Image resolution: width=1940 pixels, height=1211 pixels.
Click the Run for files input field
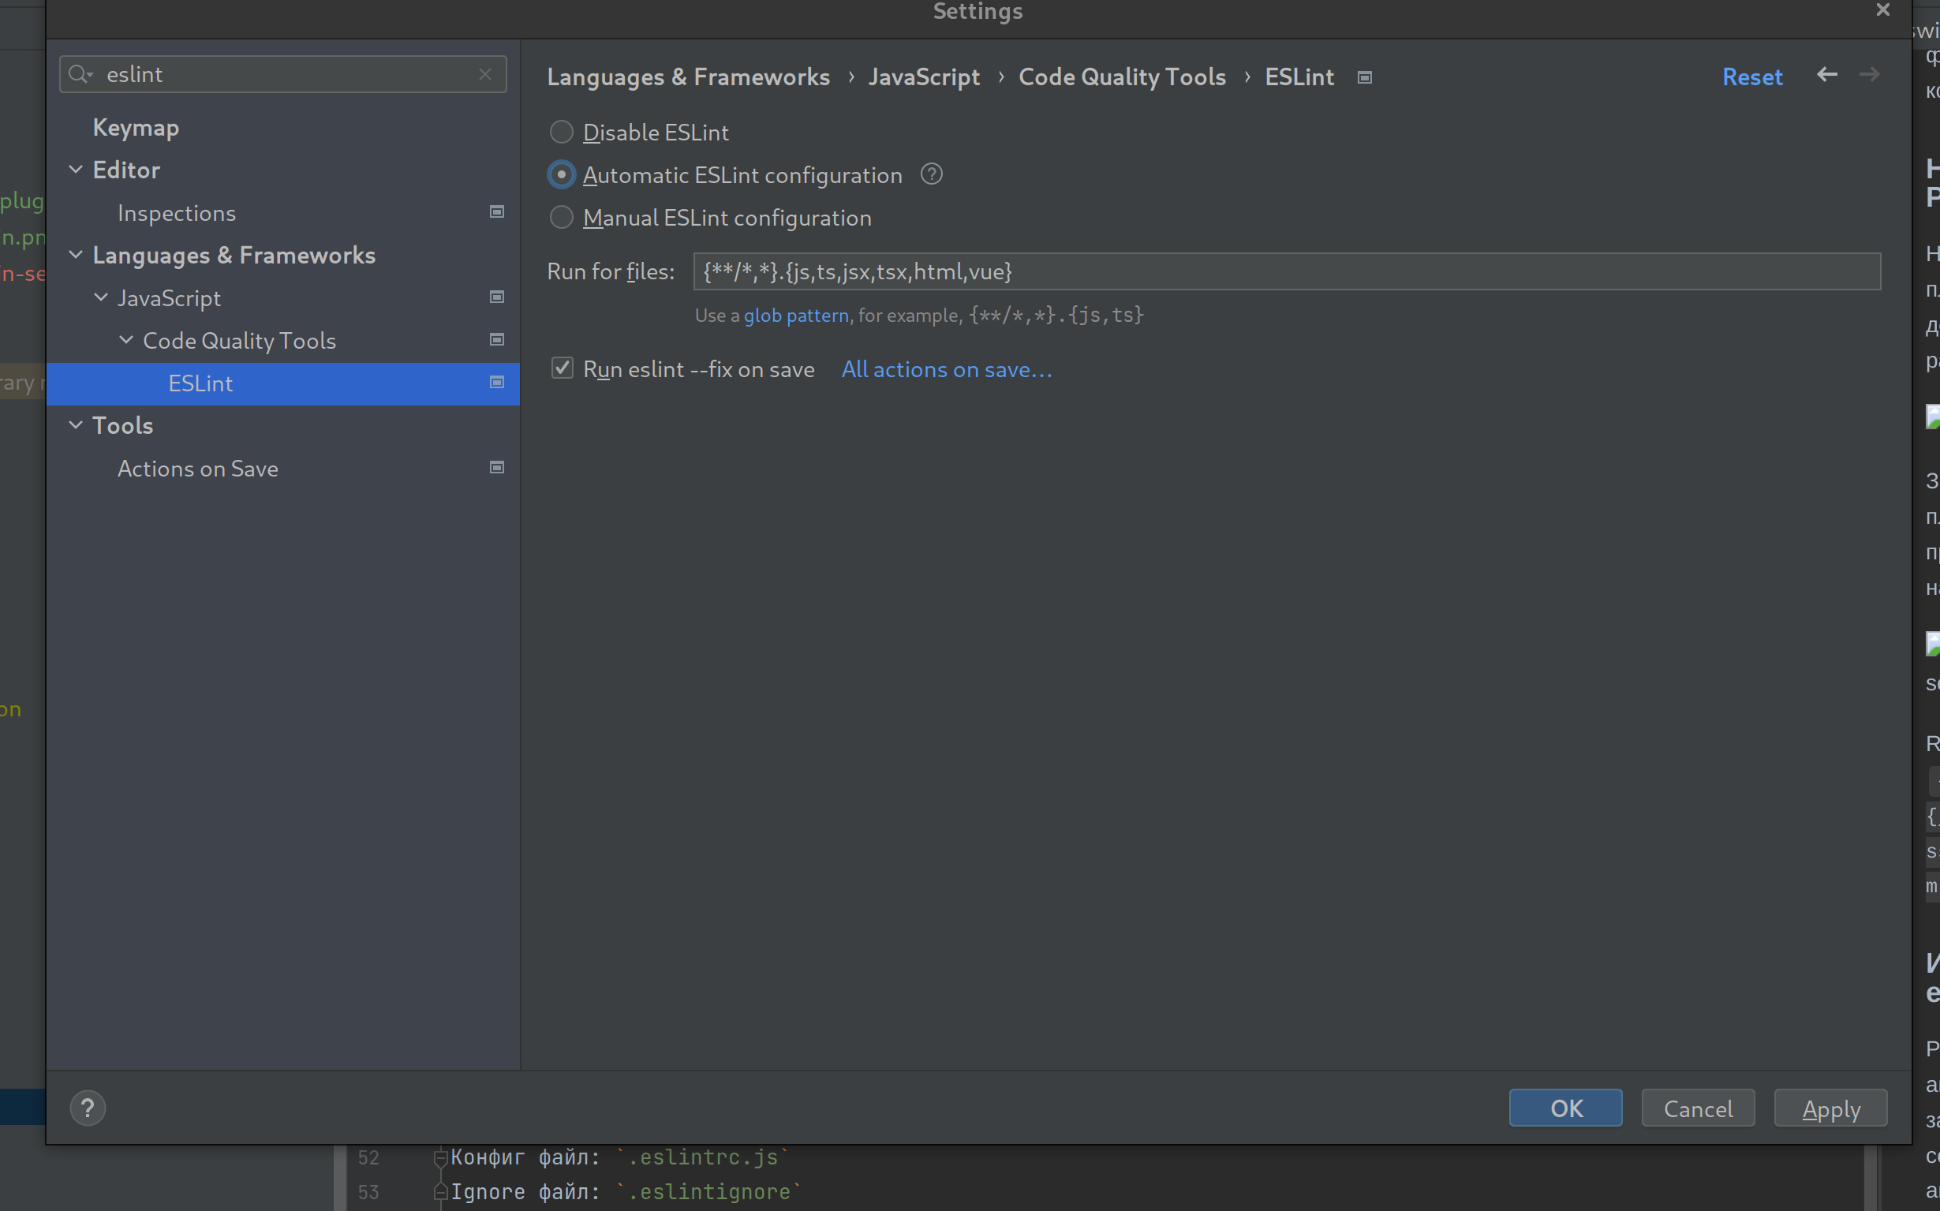point(1286,271)
